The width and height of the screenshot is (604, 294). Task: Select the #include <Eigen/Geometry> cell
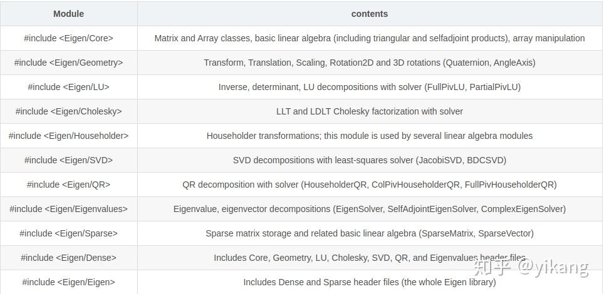click(x=68, y=63)
